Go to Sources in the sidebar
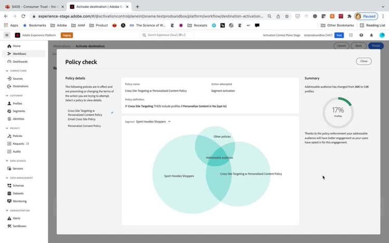Image resolution: width=389 pixels, height=243 pixels. pos(15,78)
